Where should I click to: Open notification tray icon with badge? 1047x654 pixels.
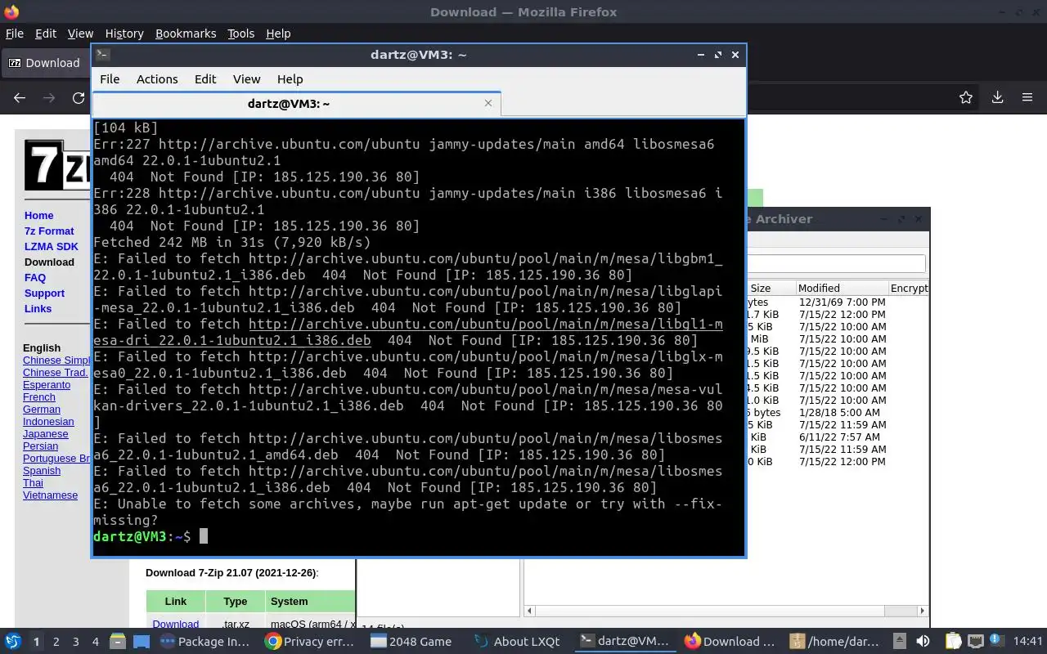pos(995,641)
